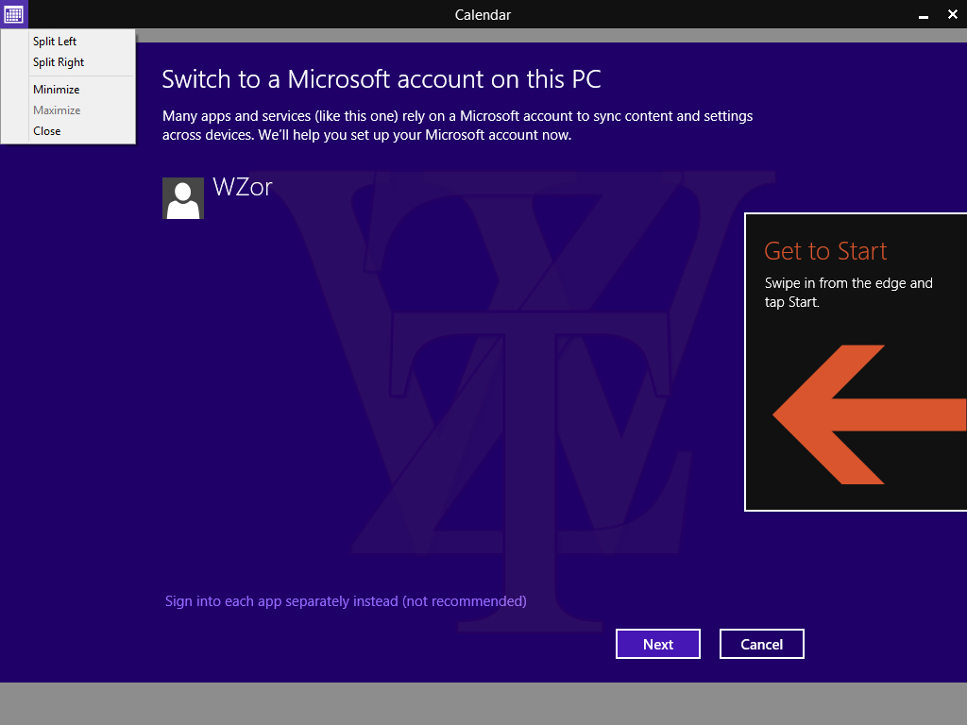Screen dimensions: 967x725
Task: Select Close in the context menu
Action: point(47,131)
